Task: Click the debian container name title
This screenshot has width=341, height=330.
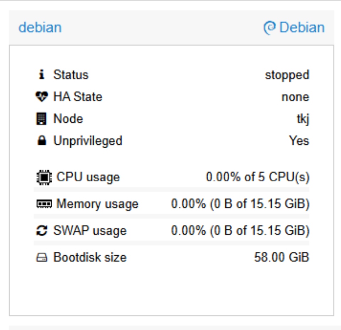Action: [x=40, y=28]
